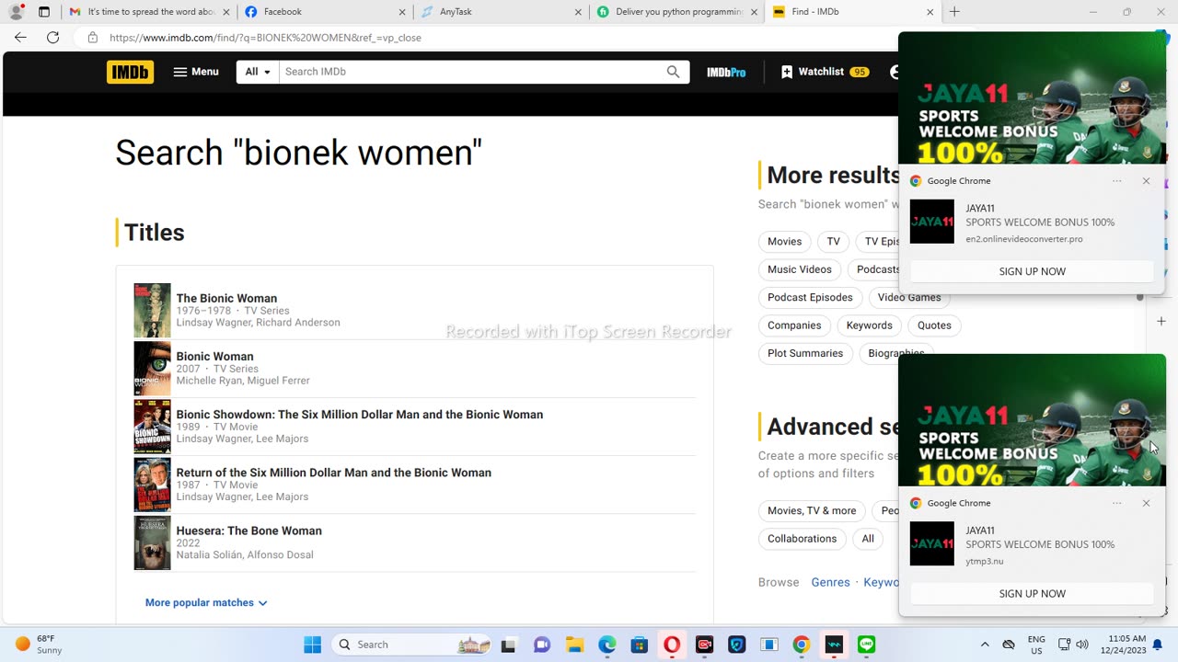Viewport: 1178px width, 662px height.
Task: Launch Microsoft Edge from taskbar
Action: click(606, 645)
